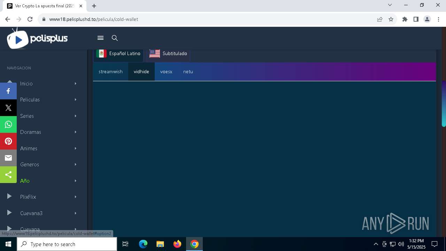
Task: Click the browser address bar
Action: (209, 19)
